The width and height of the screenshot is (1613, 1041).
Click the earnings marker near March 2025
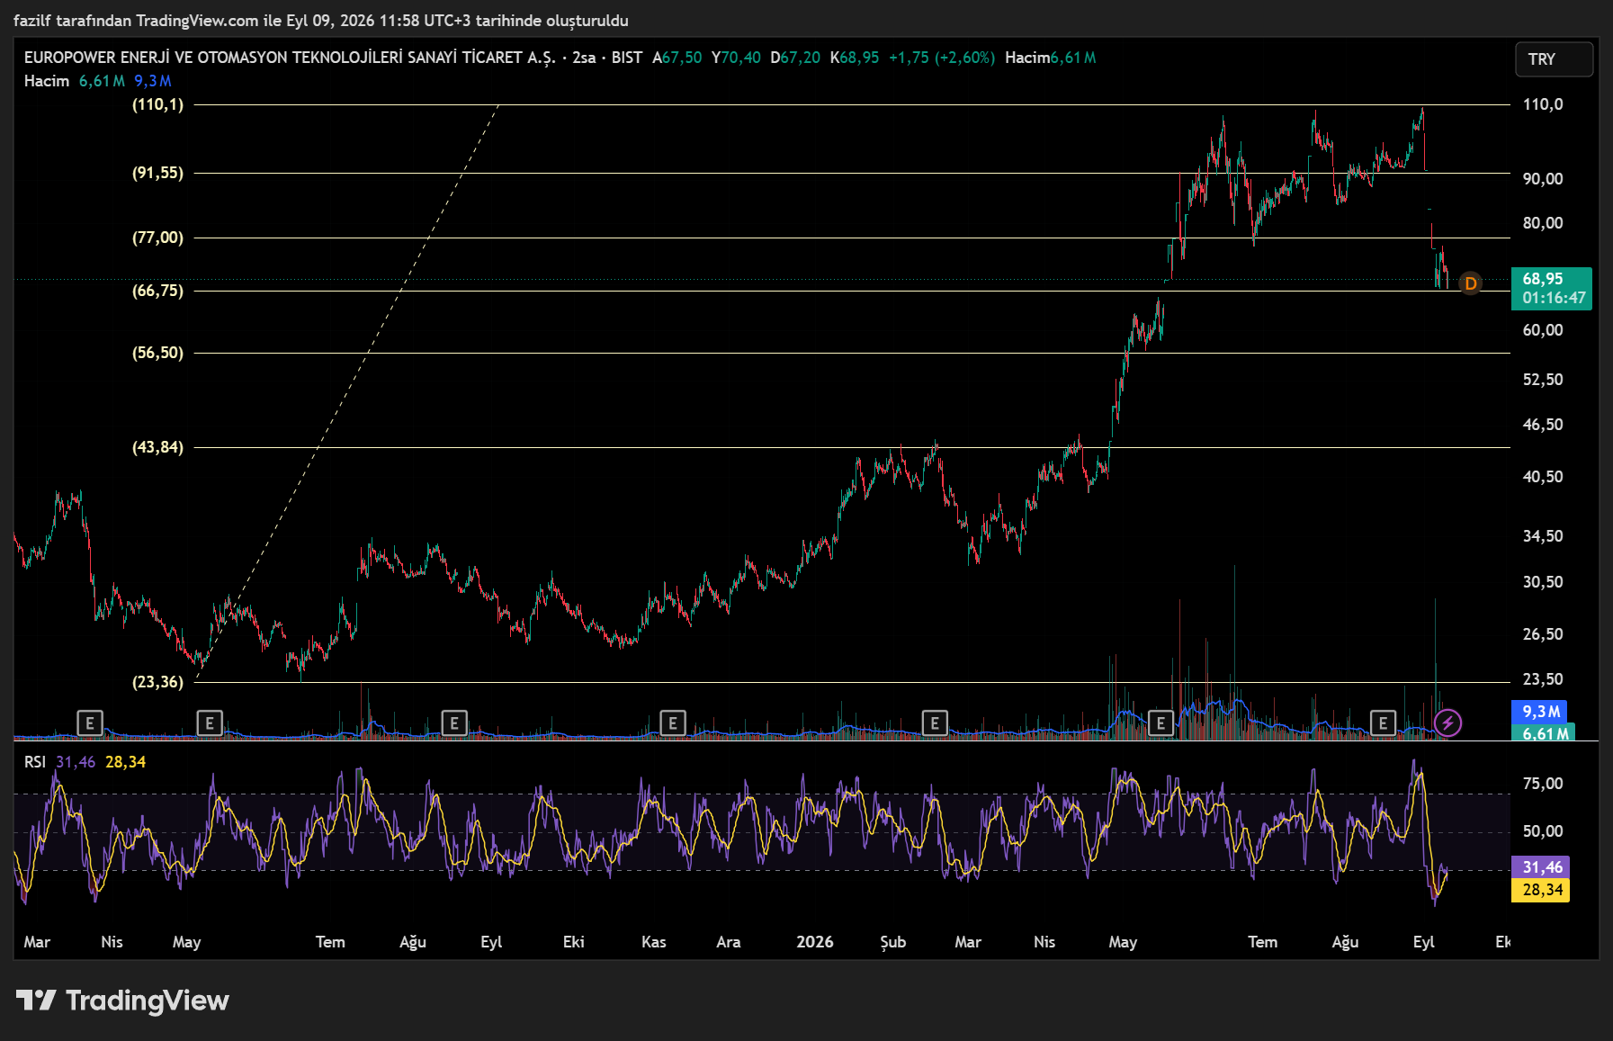89,722
